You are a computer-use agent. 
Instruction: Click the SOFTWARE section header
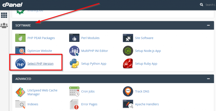pos(113,25)
